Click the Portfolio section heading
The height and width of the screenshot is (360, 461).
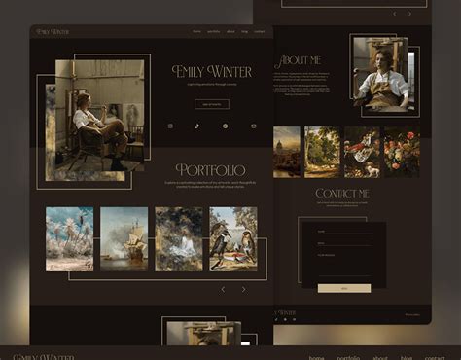tap(211, 170)
